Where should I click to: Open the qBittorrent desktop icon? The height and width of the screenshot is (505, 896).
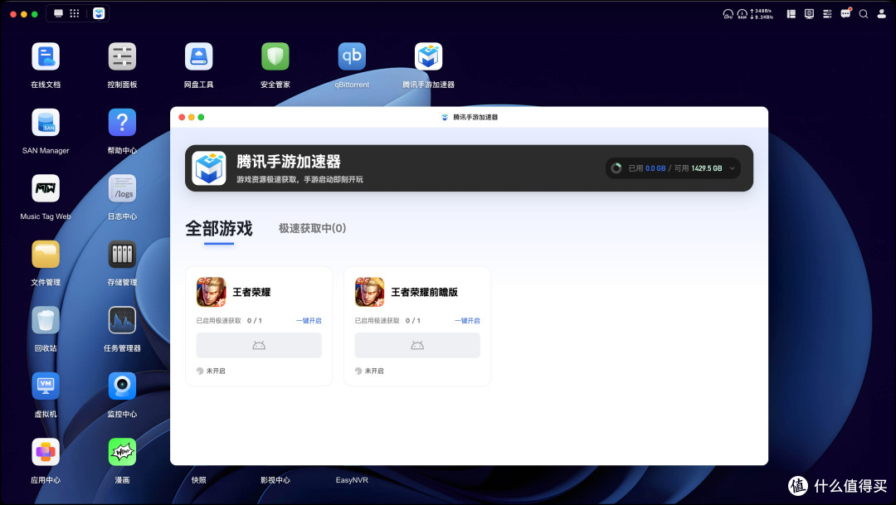352,56
